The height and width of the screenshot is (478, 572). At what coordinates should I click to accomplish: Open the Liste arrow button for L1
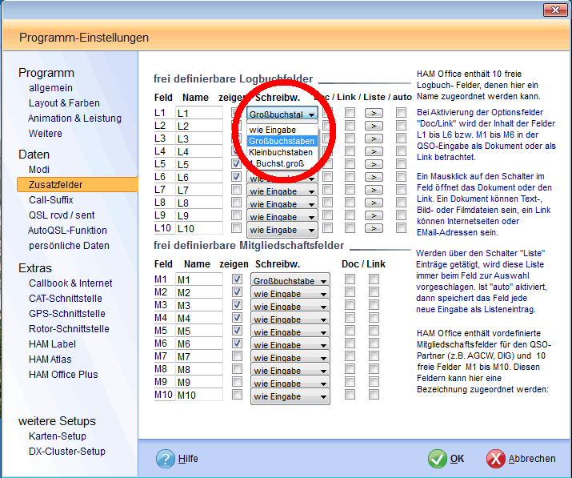[x=374, y=113]
